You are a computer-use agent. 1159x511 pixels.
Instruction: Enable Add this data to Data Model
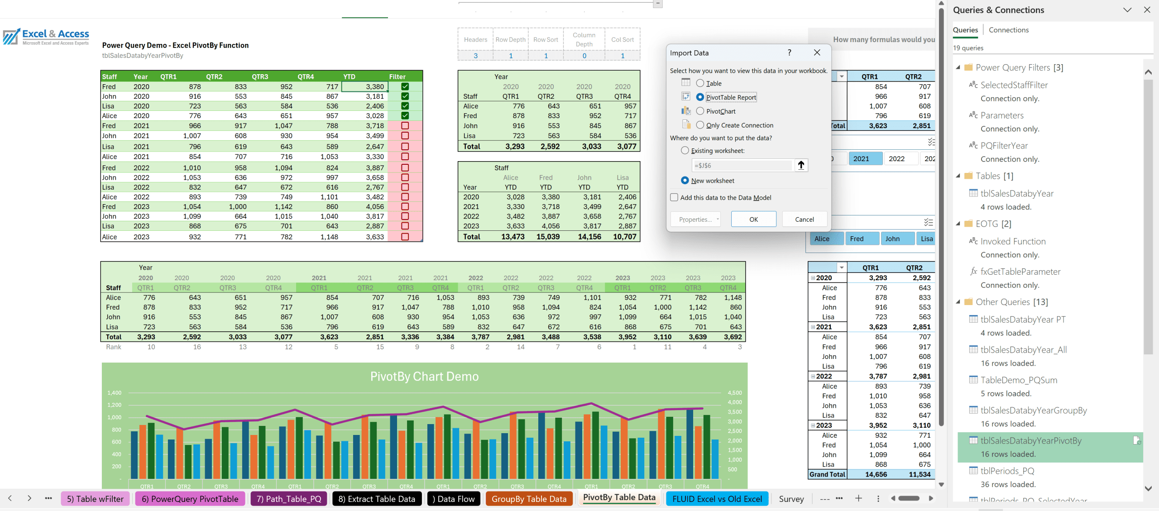tap(674, 197)
